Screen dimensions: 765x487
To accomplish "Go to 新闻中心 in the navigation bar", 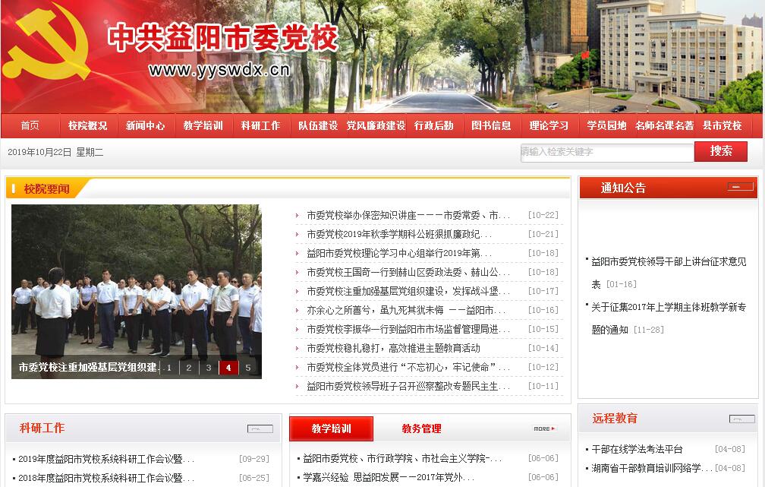I will point(146,125).
